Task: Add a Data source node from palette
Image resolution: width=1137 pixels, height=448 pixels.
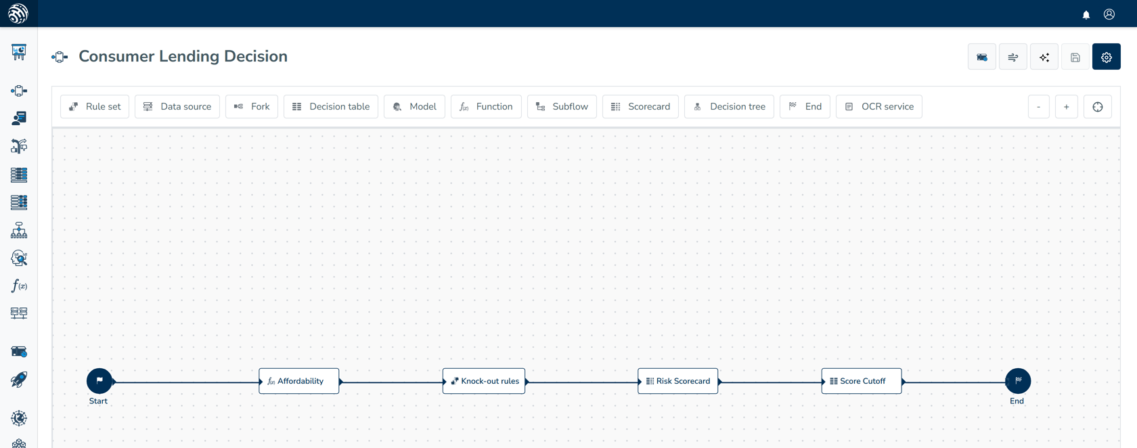Action: 177,107
